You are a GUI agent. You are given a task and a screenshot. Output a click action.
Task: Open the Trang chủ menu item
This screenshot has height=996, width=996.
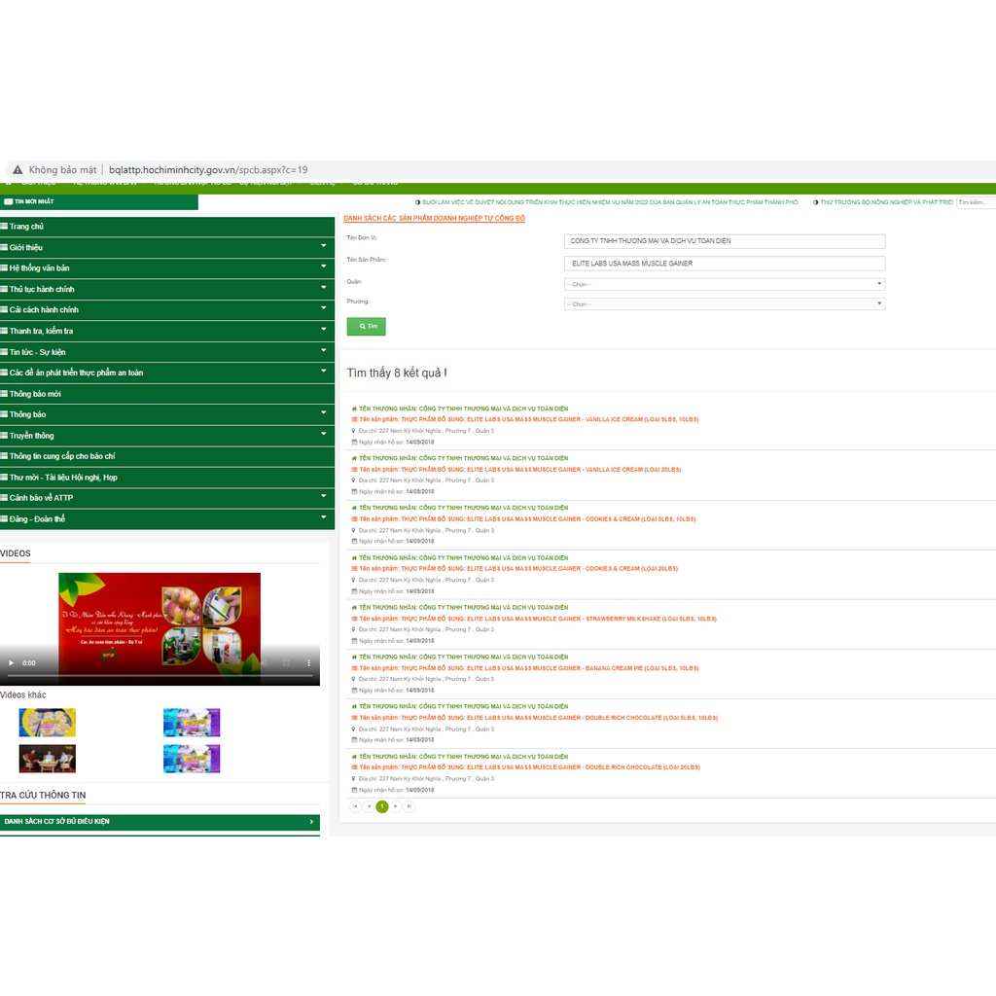coord(165,227)
